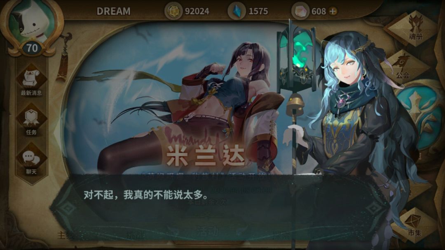
Task: Open the 最新消息 news icon
Action: [31, 80]
